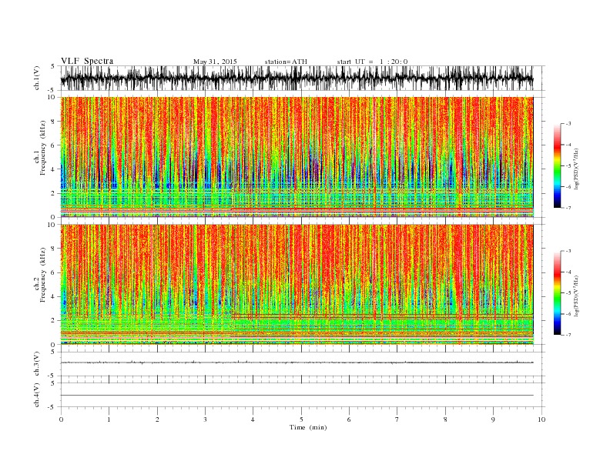Select the ch.3 waveform trace line
This screenshot has height=471, width=610.
click(297, 362)
